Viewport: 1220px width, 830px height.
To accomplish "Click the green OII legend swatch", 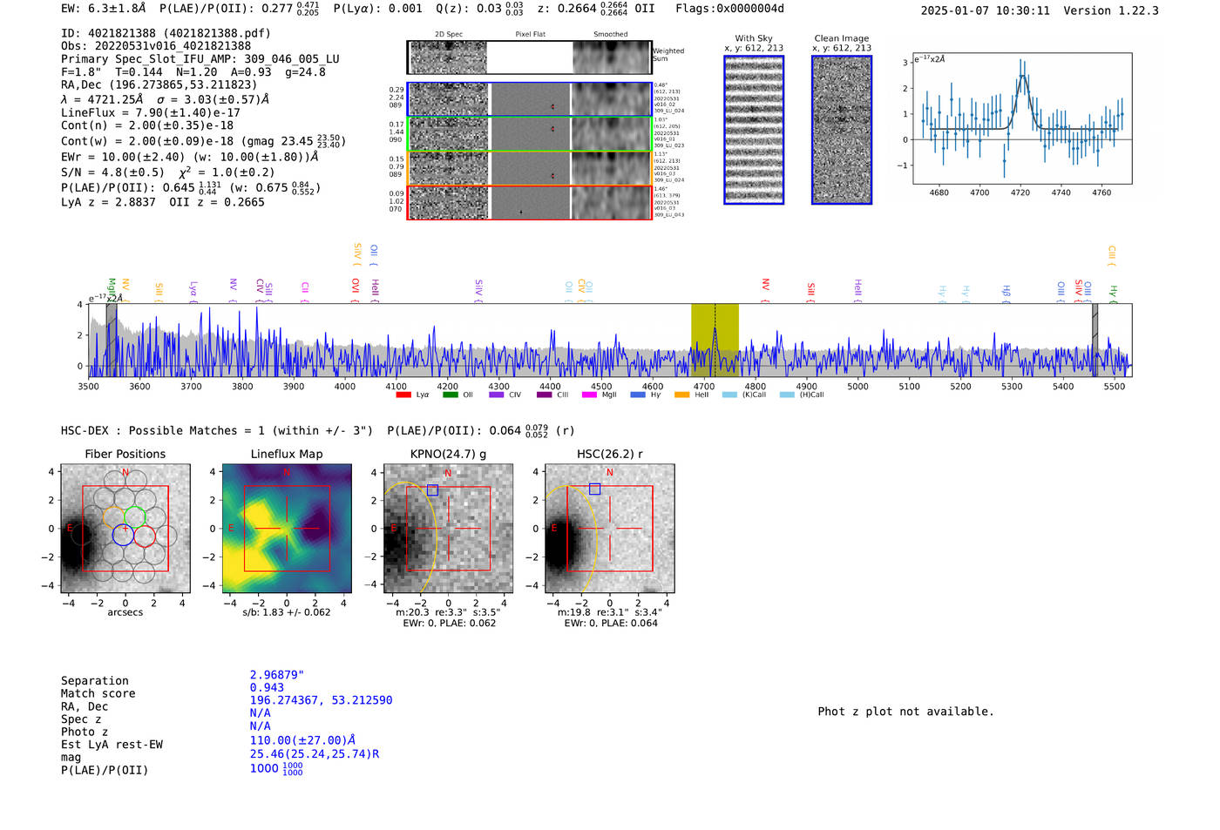I will pos(450,395).
